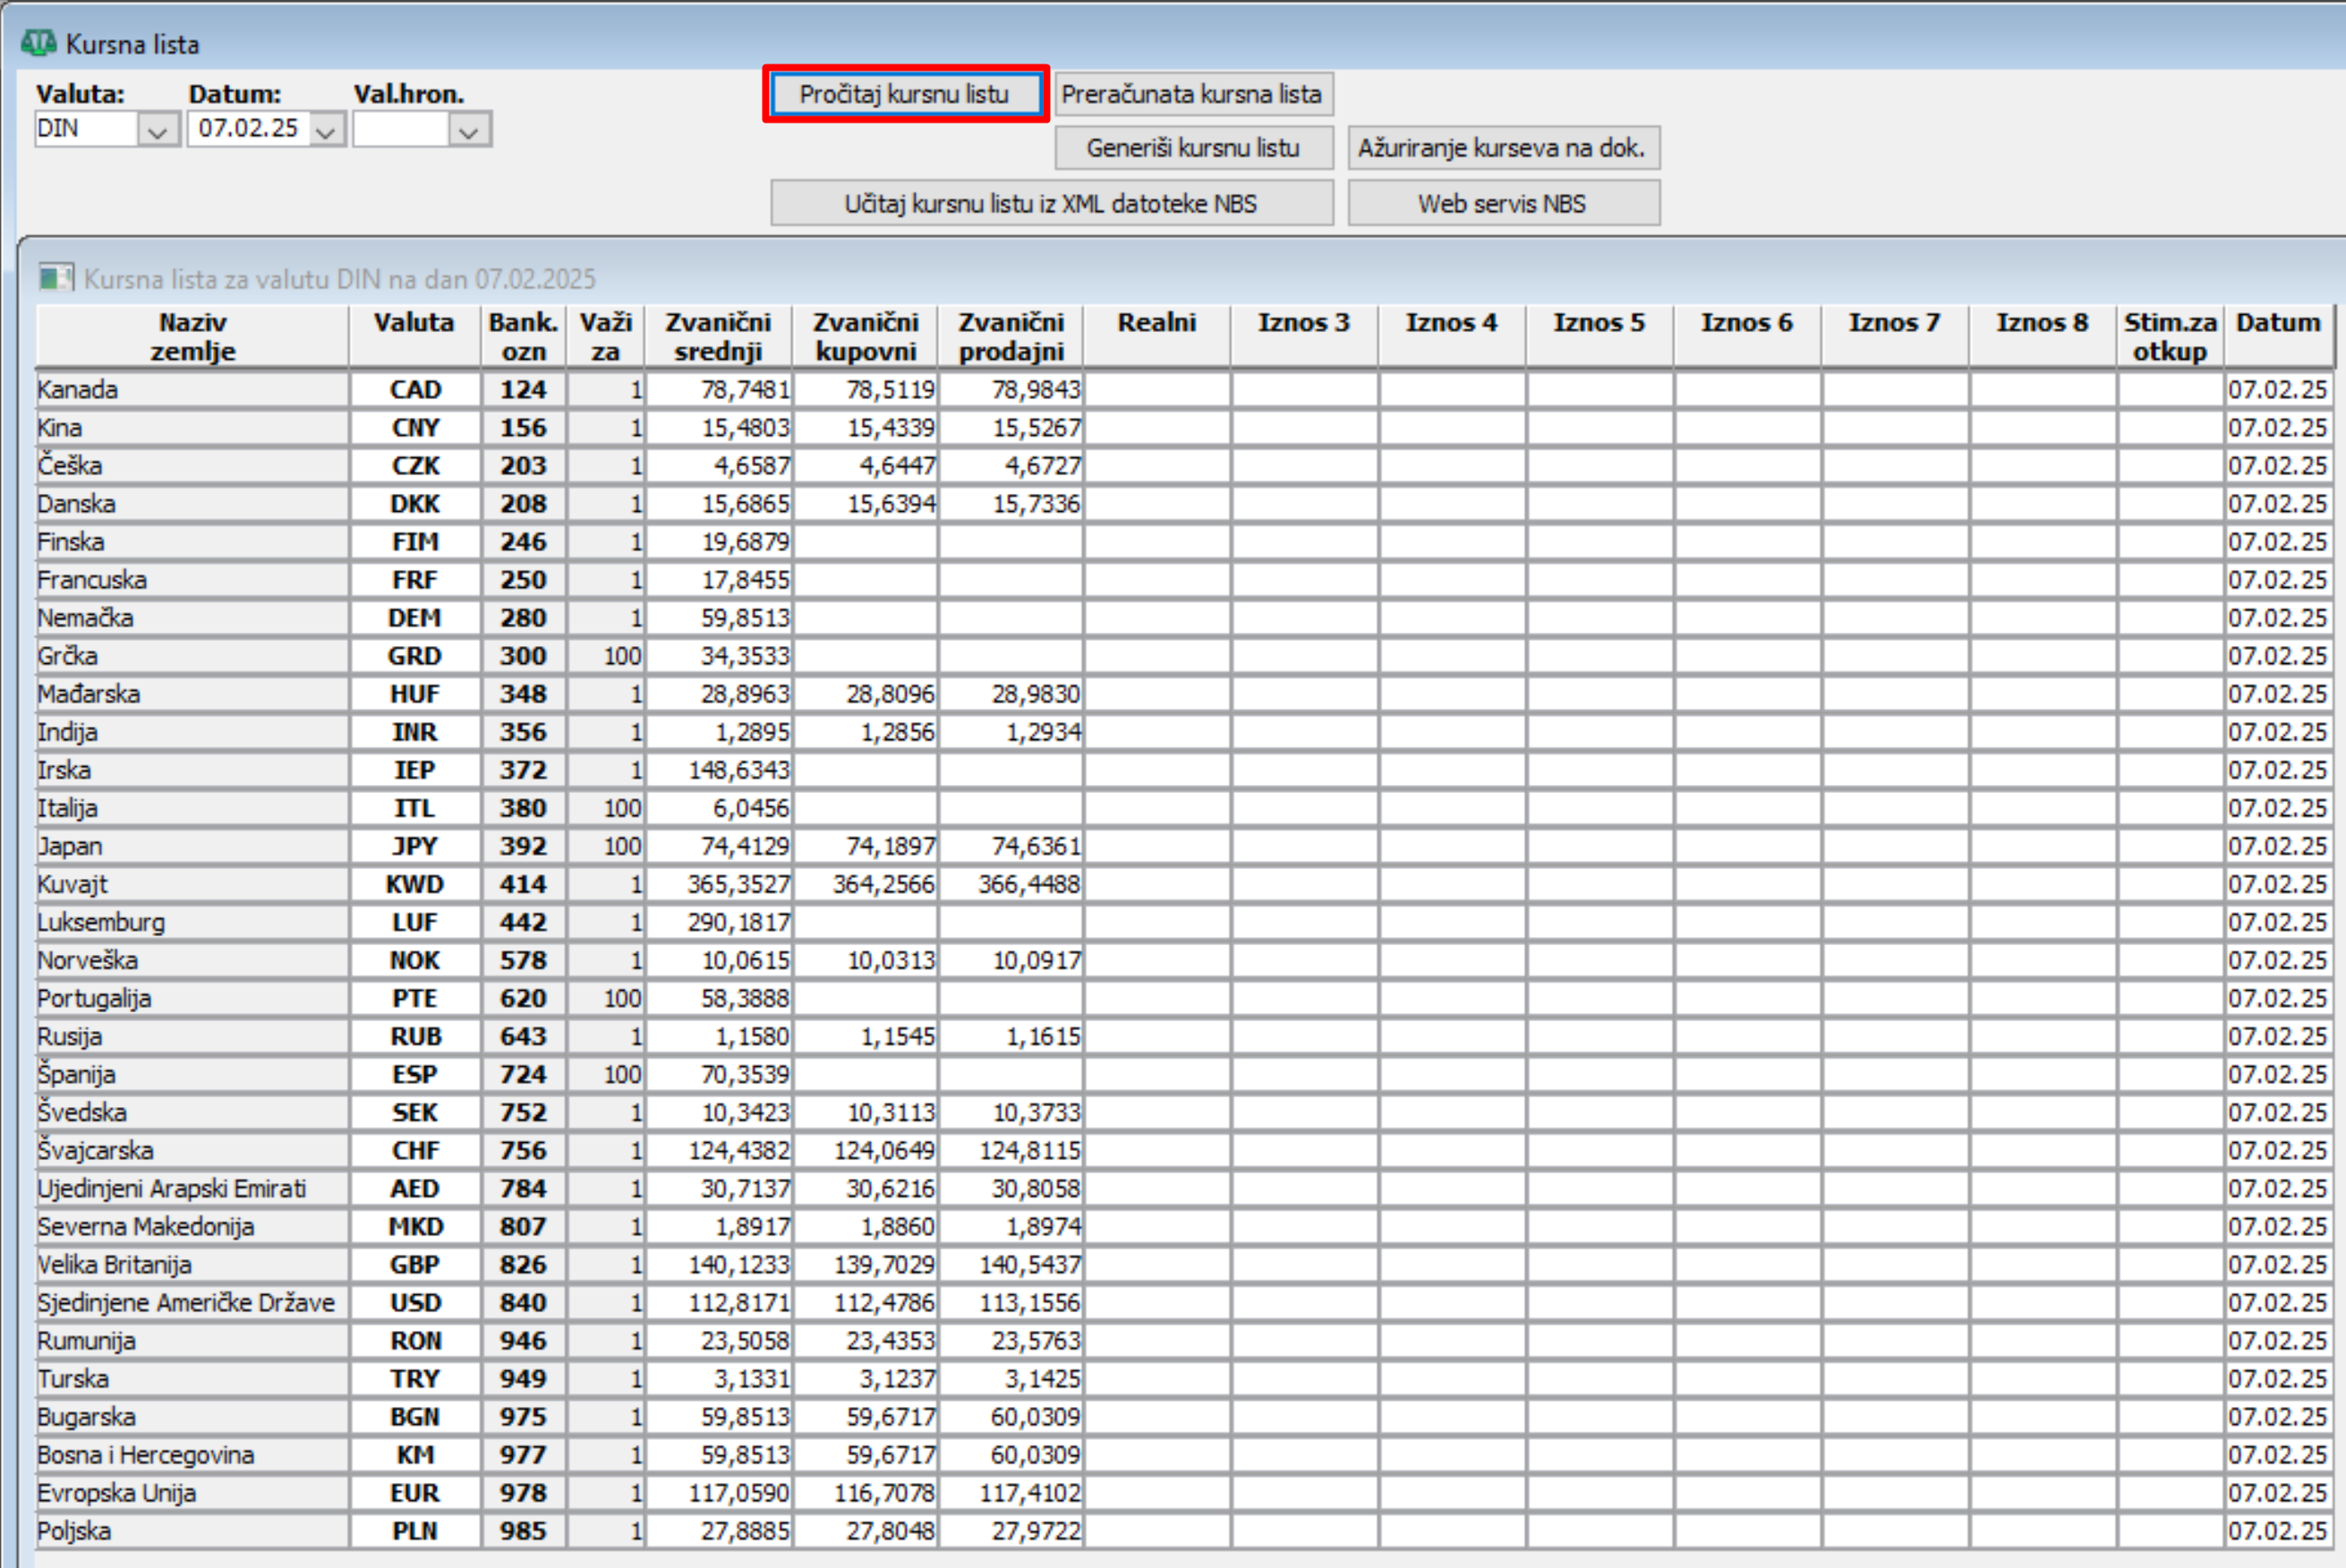The image size is (2346, 1568).
Task: Click the Stim.za otkup column header
Action: click(x=2169, y=336)
